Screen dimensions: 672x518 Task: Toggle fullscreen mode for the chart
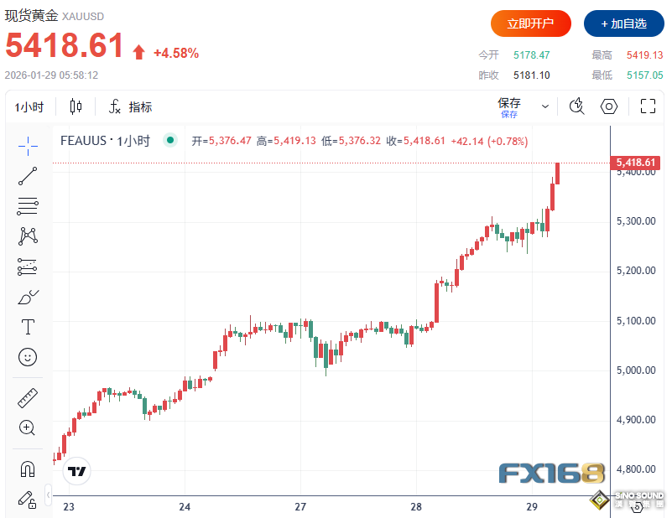[x=648, y=106]
